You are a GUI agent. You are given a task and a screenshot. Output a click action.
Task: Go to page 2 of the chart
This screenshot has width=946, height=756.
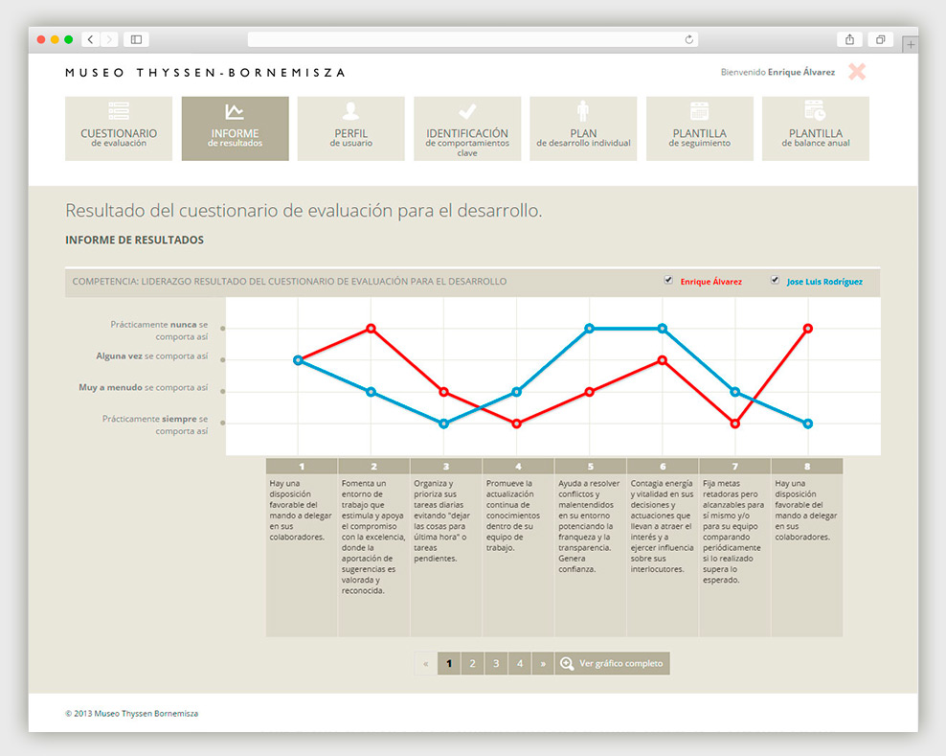tap(472, 663)
